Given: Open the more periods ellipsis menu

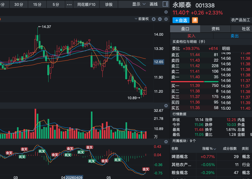Looking at the screenshot, I should coord(69,5).
